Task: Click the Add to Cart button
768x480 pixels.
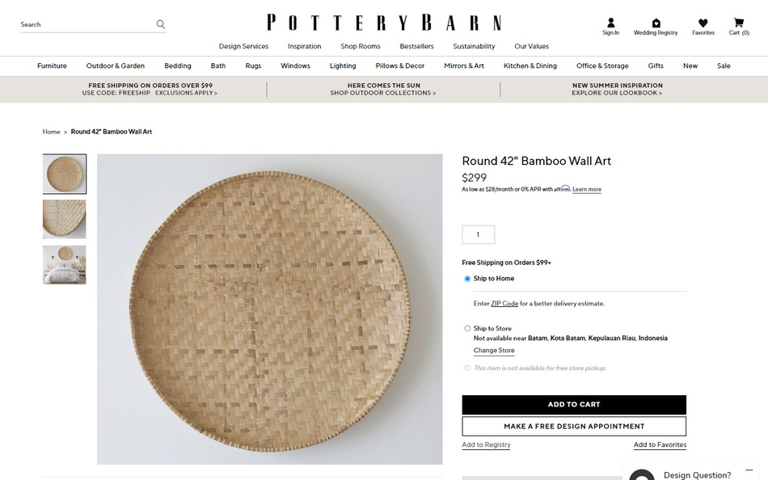Action: click(574, 405)
